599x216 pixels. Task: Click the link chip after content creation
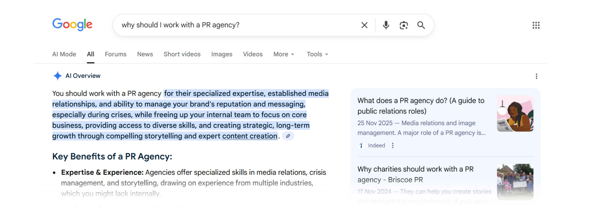[x=288, y=136]
